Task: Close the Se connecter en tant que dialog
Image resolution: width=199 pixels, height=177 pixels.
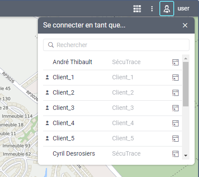Action: [185, 25]
